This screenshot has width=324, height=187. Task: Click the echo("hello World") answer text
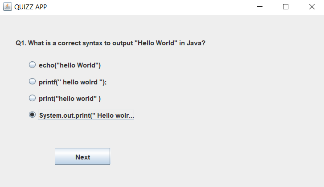70,65
